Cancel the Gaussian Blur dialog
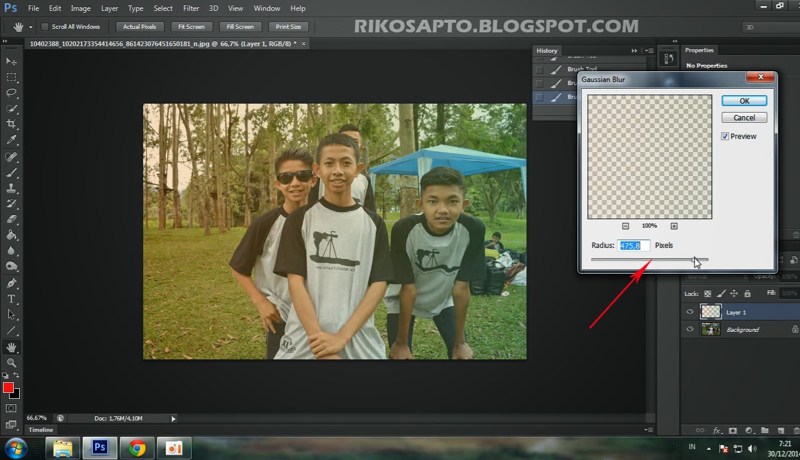The image size is (800, 460). point(744,117)
